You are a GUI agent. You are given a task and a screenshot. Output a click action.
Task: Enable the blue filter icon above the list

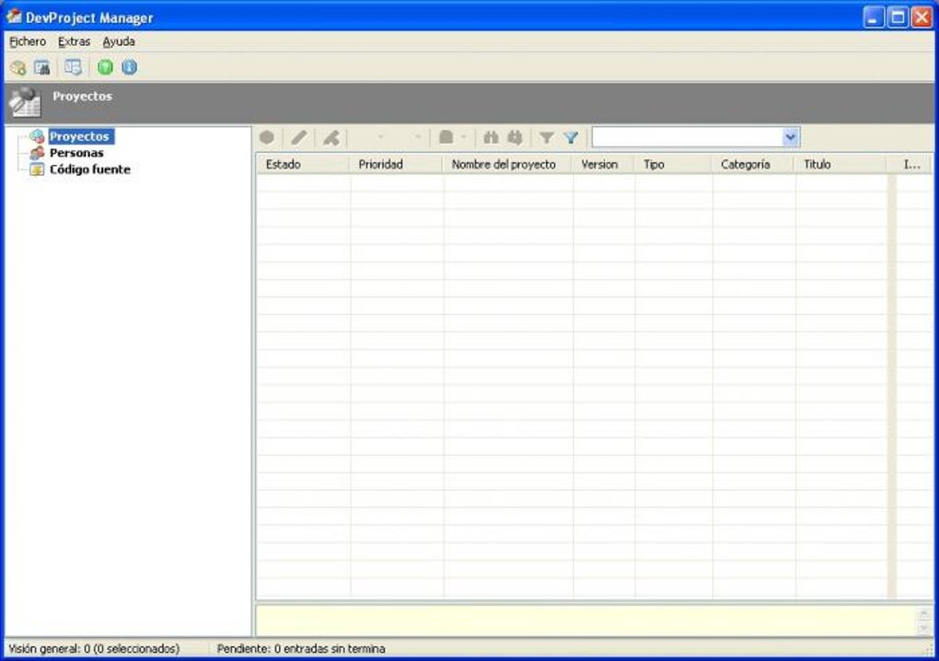coord(571,136)
